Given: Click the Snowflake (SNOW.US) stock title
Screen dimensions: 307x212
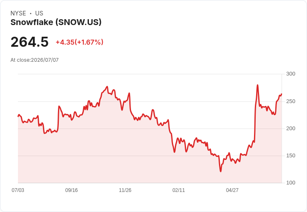Looking at the screenshot, I should [x=56, y=23].
